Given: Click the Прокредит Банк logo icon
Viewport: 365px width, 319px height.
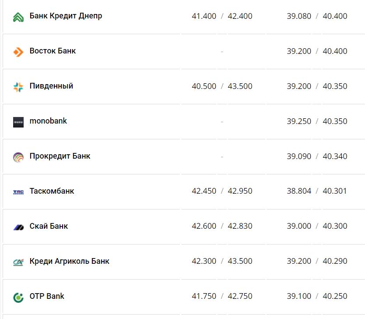Looking at the screenshot, I should [18, 157].
